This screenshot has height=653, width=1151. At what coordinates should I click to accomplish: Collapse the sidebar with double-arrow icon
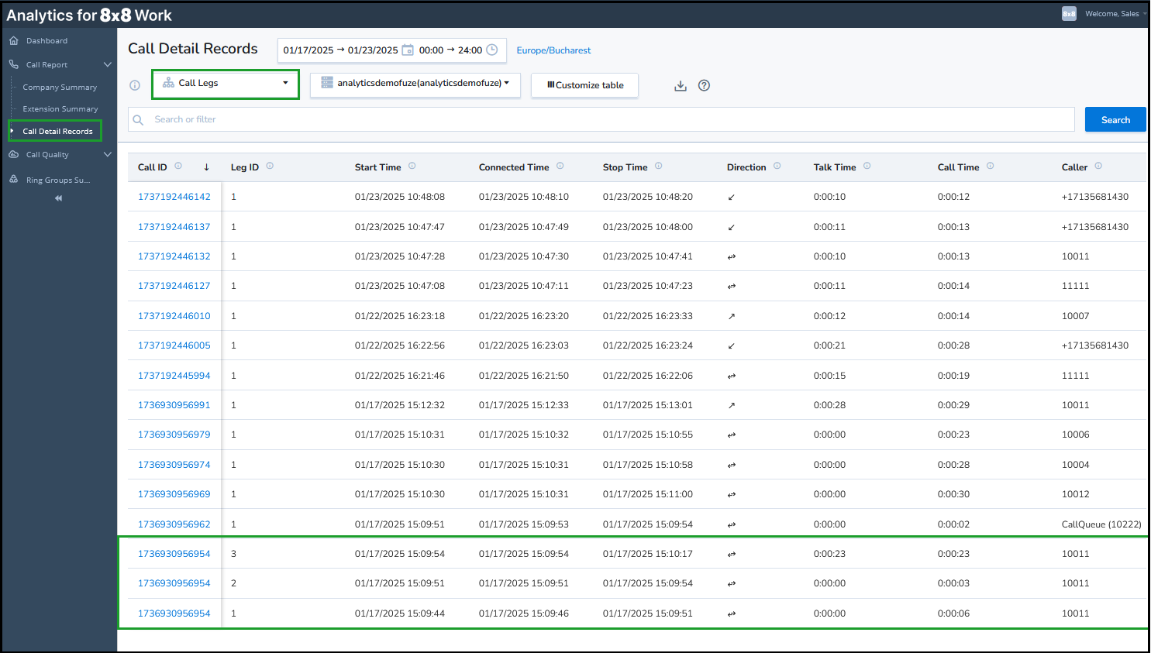click(58, 198)
